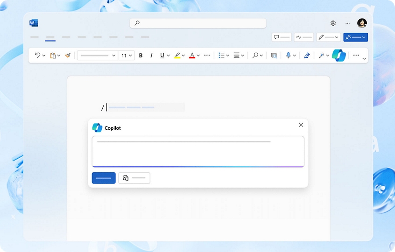This screenshot has height=252, width=395.
Task: Click the Undo arrow icon
Action: point(38,55)
